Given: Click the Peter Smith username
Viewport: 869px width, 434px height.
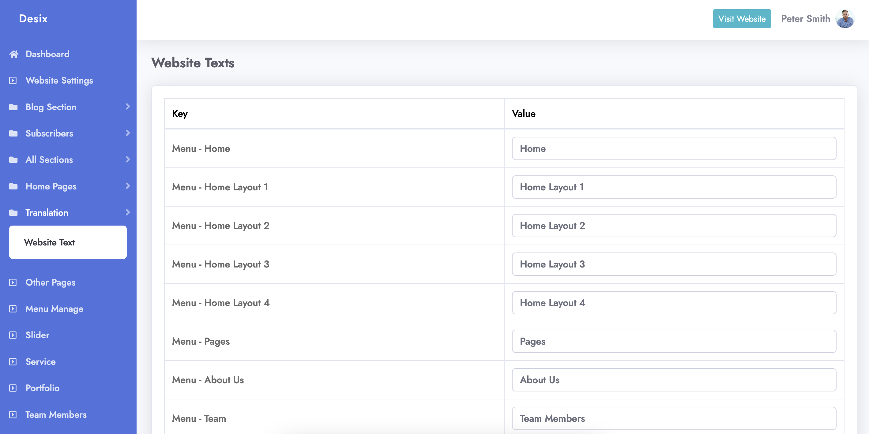Looking at the screenshot, I should pos(805,19).
